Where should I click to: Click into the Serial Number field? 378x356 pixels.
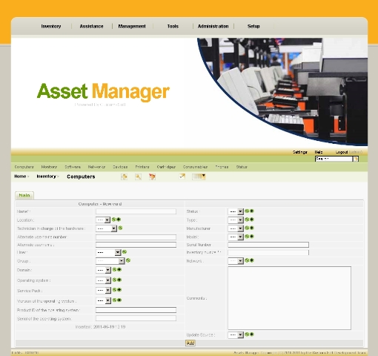pyautogui.click(x=268, y=245)
